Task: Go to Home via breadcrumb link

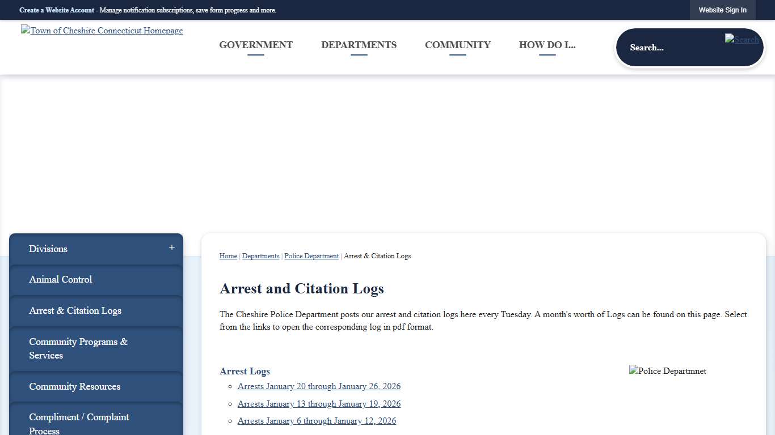Action: pos(228,256)
